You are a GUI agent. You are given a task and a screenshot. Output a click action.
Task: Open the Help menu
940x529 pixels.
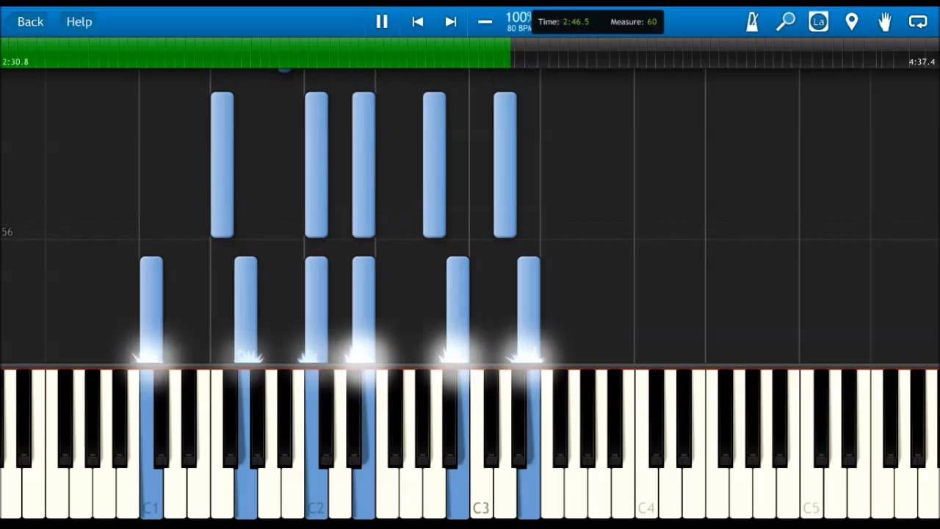point(79,22)
